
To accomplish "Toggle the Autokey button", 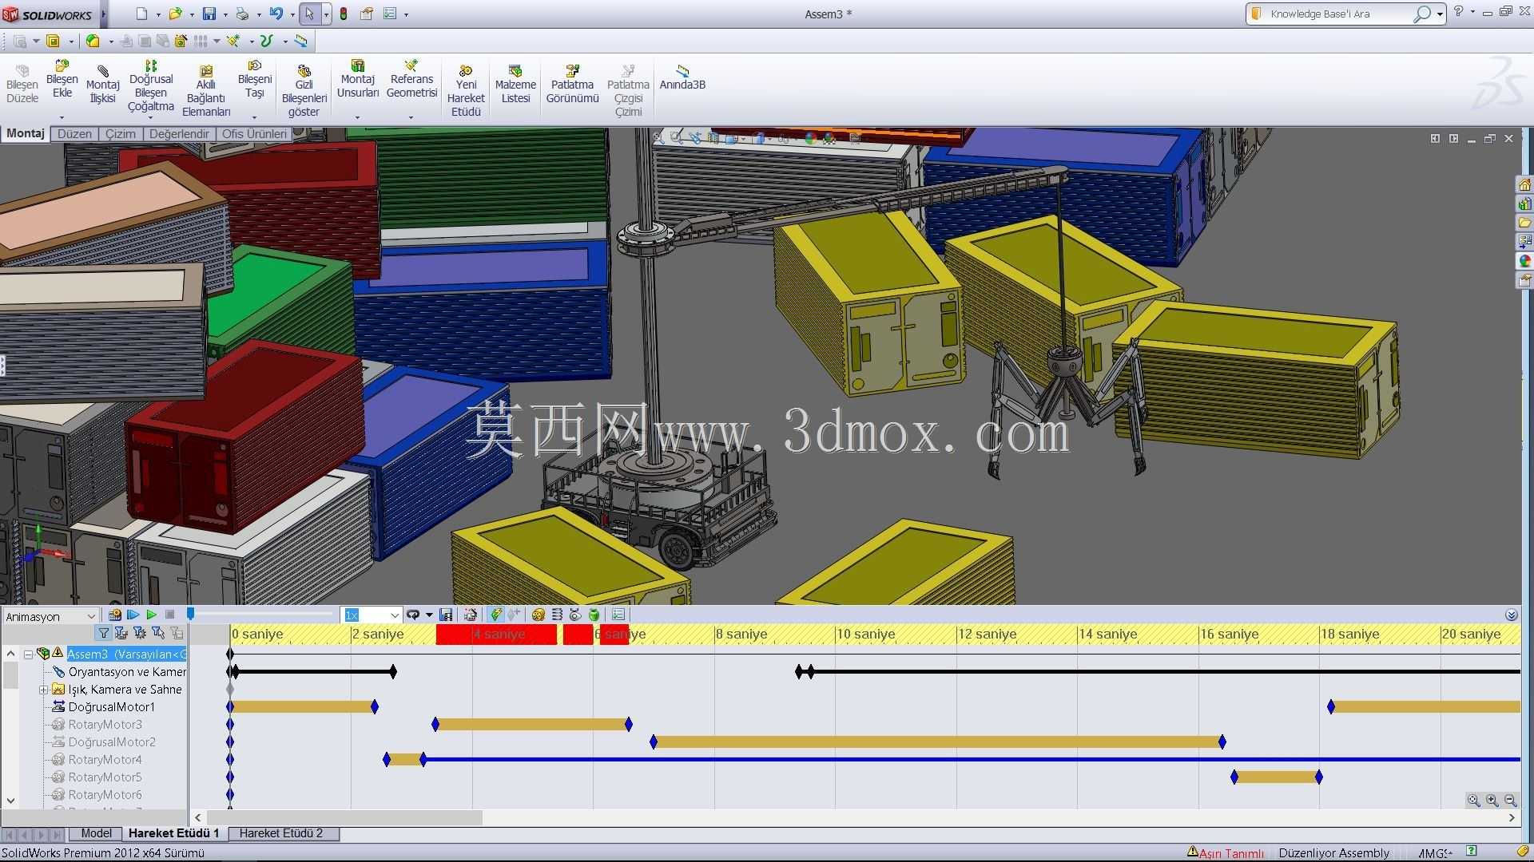I will pos(496,615).
